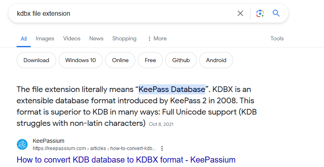Image resolution: width=324 pixels, height=167 pixels.
Task: Switch to the Images tab
Action: click(x=45, y=39)
